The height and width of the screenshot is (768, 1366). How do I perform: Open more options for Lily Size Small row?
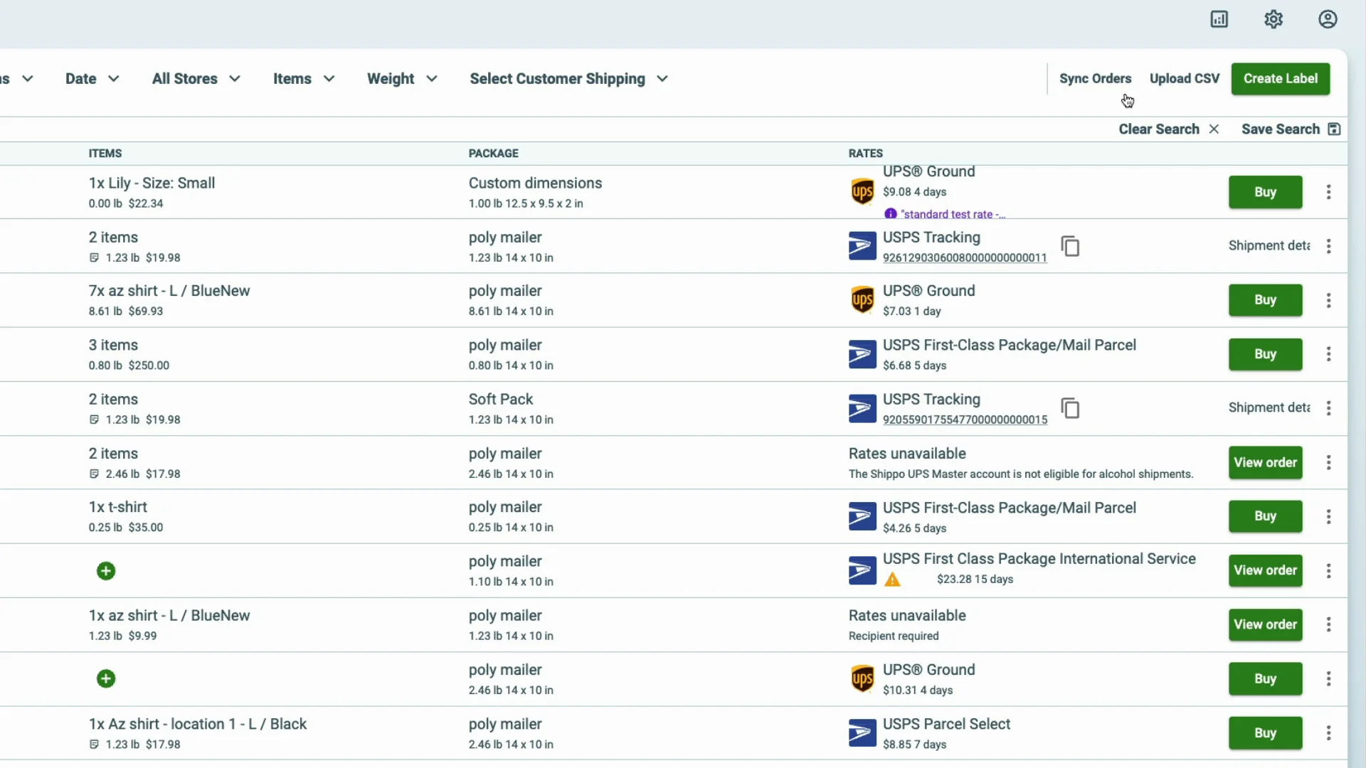coord(1328,192)
